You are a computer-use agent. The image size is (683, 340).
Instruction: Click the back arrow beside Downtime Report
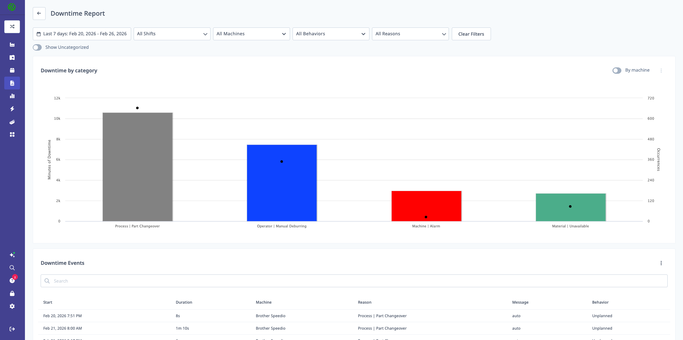[39, 14]
